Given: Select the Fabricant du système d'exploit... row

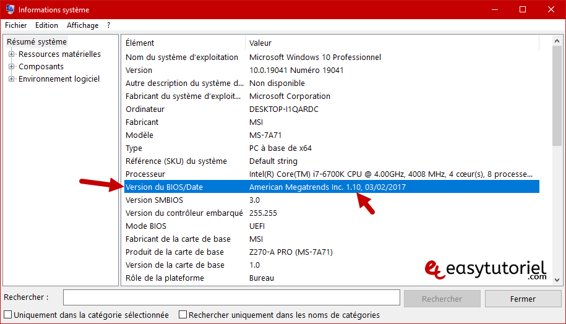Looking at the screenshot, I should point(332,96).
